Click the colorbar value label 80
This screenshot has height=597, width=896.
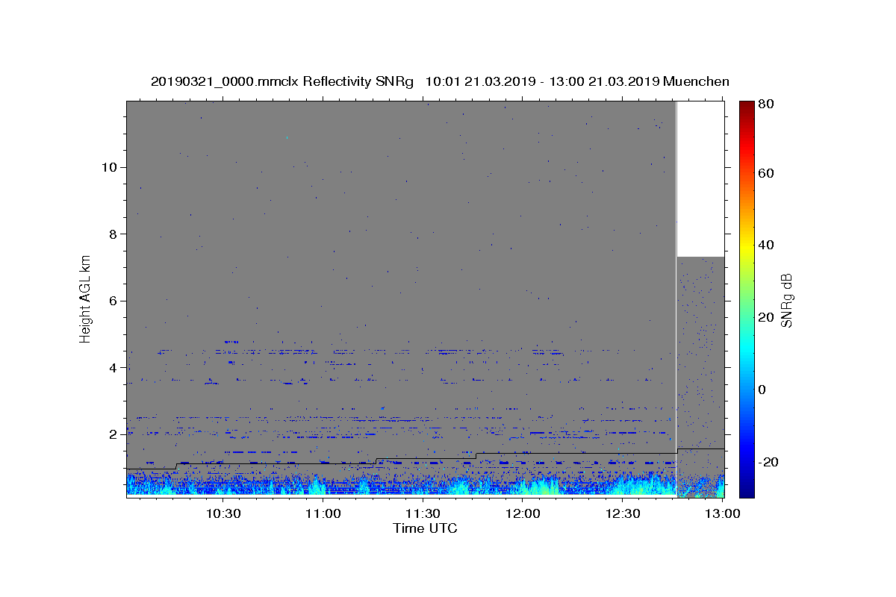tap(767, 104)
